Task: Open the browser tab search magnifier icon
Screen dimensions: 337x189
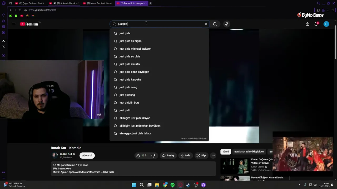Action: pyautogui.click(x=318, y=3)
